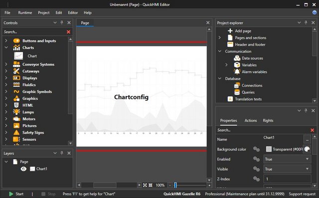319x198 pixels.
Task: Click Support request link
Action: (302, 194)
